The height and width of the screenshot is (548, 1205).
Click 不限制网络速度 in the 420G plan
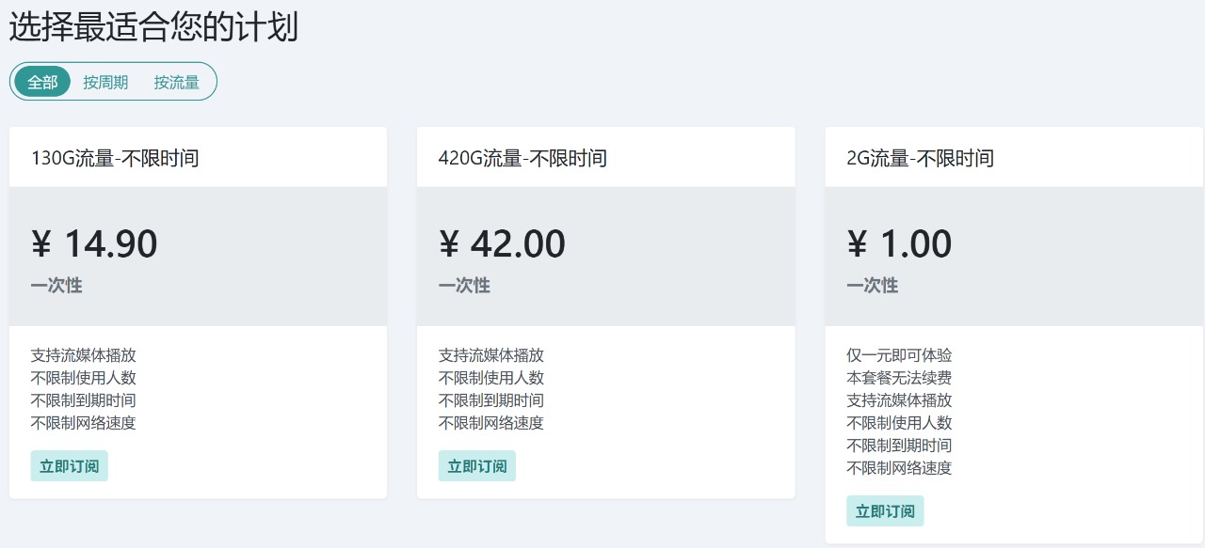click(491, 423)
